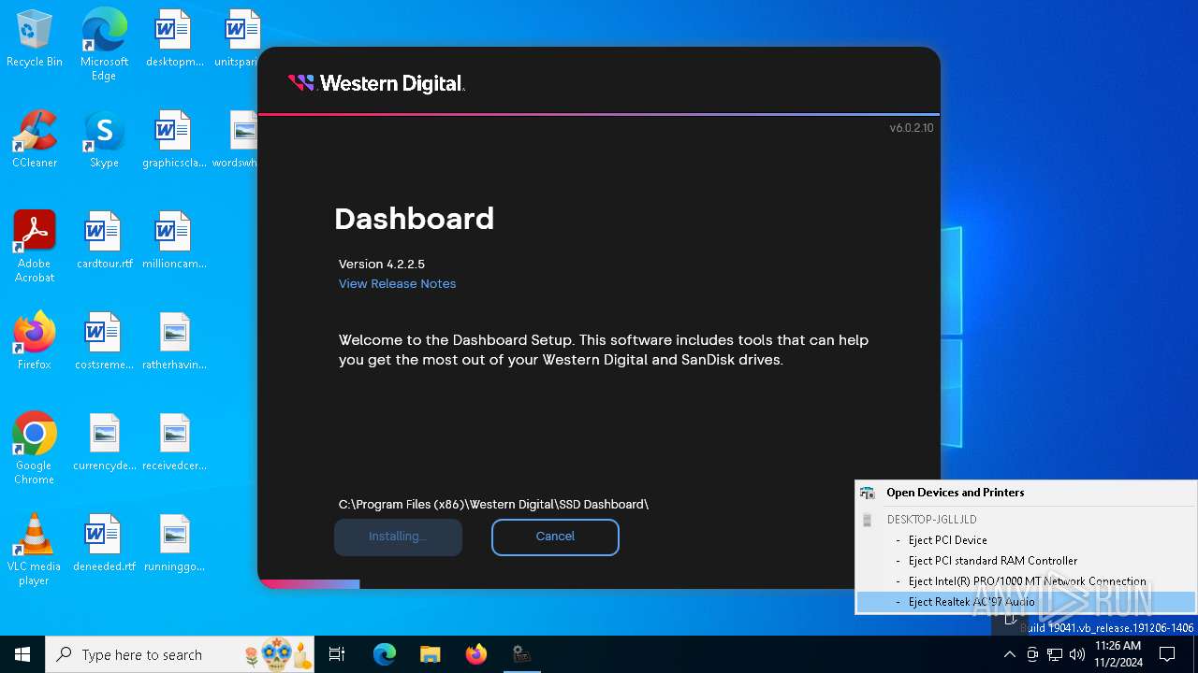Select the currencyde... image file on the desktop
This screenshot has height=673, width=1198.
point(104,442)
